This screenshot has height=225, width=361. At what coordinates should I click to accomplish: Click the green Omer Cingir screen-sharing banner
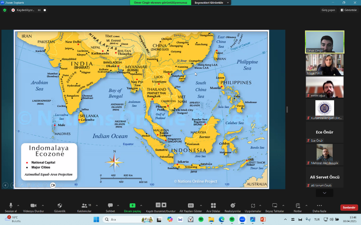point(161,3)
